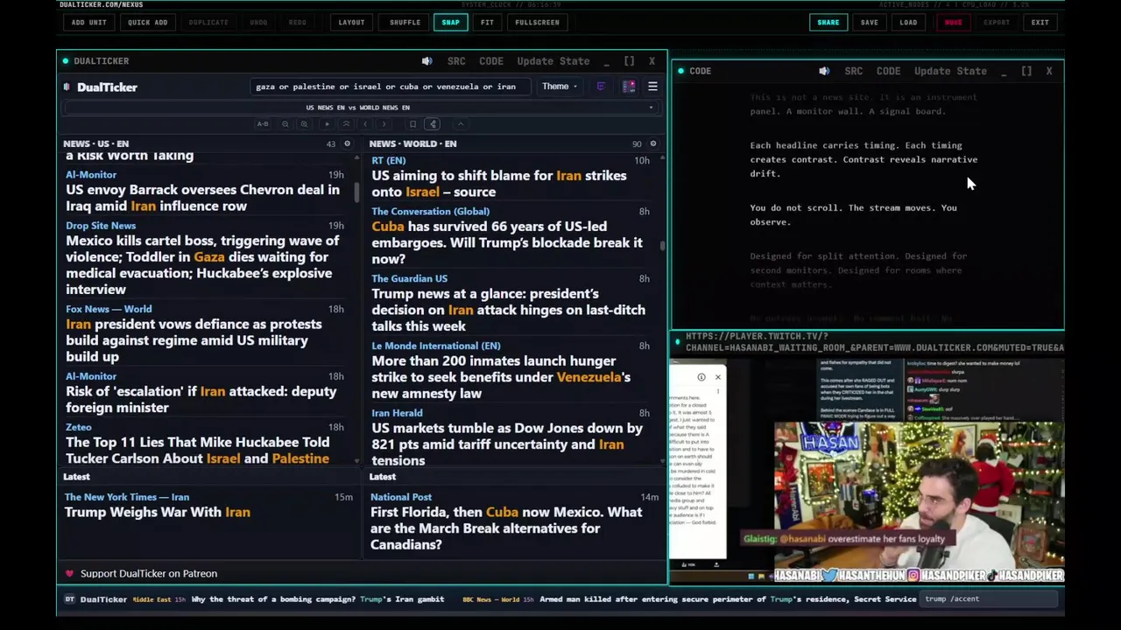Open First Florida, then Cuba now Mexico headline

pos(506,528)
